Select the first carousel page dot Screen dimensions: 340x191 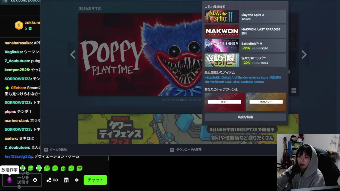(164, 100)
